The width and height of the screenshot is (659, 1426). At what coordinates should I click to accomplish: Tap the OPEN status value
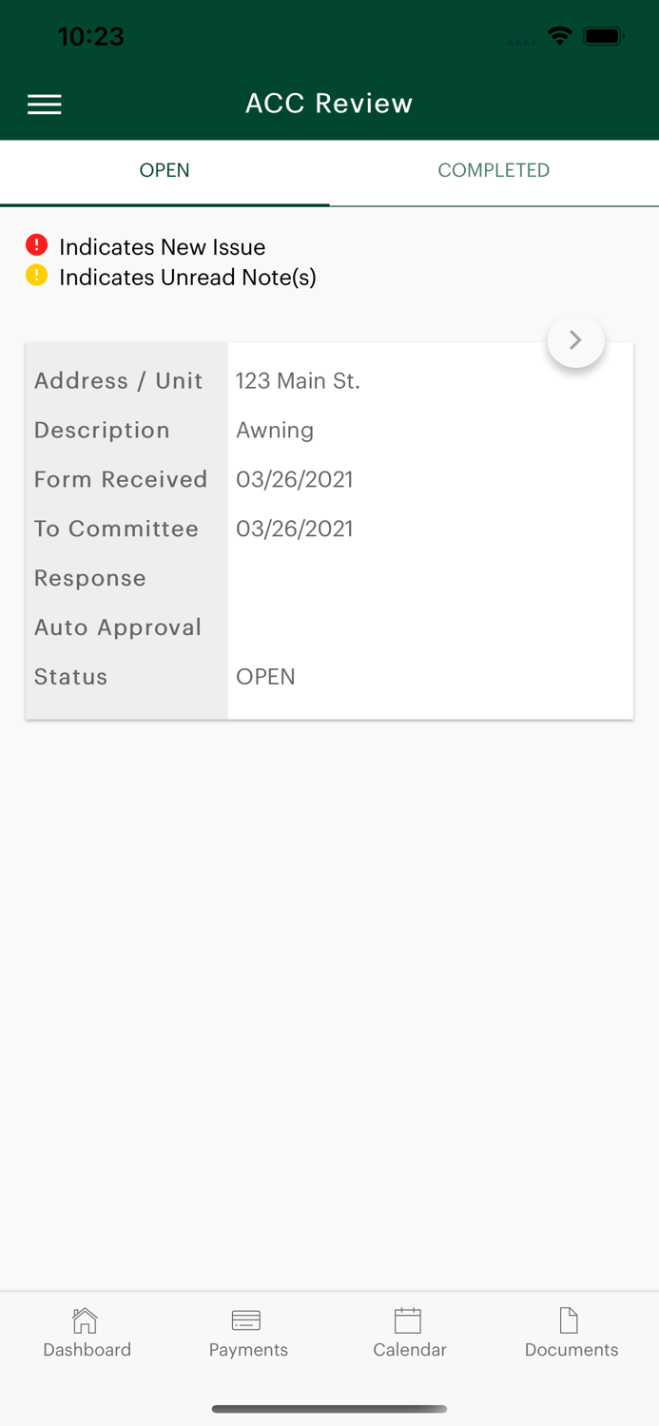click(x=265, y=677)
